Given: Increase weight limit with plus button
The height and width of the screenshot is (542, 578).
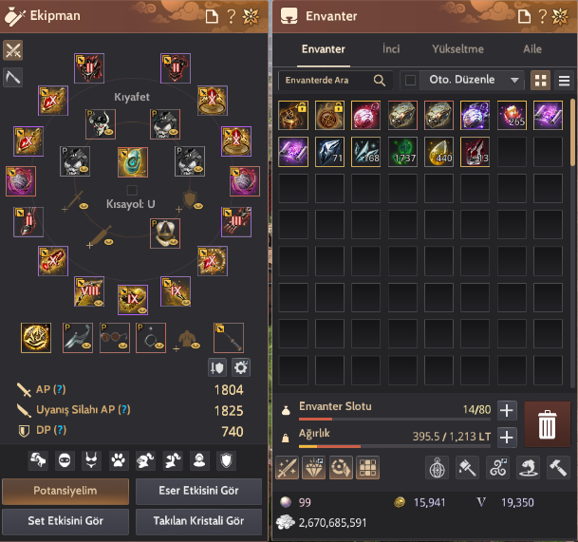Looking at the screenshot, I should [x=507, y=438].
